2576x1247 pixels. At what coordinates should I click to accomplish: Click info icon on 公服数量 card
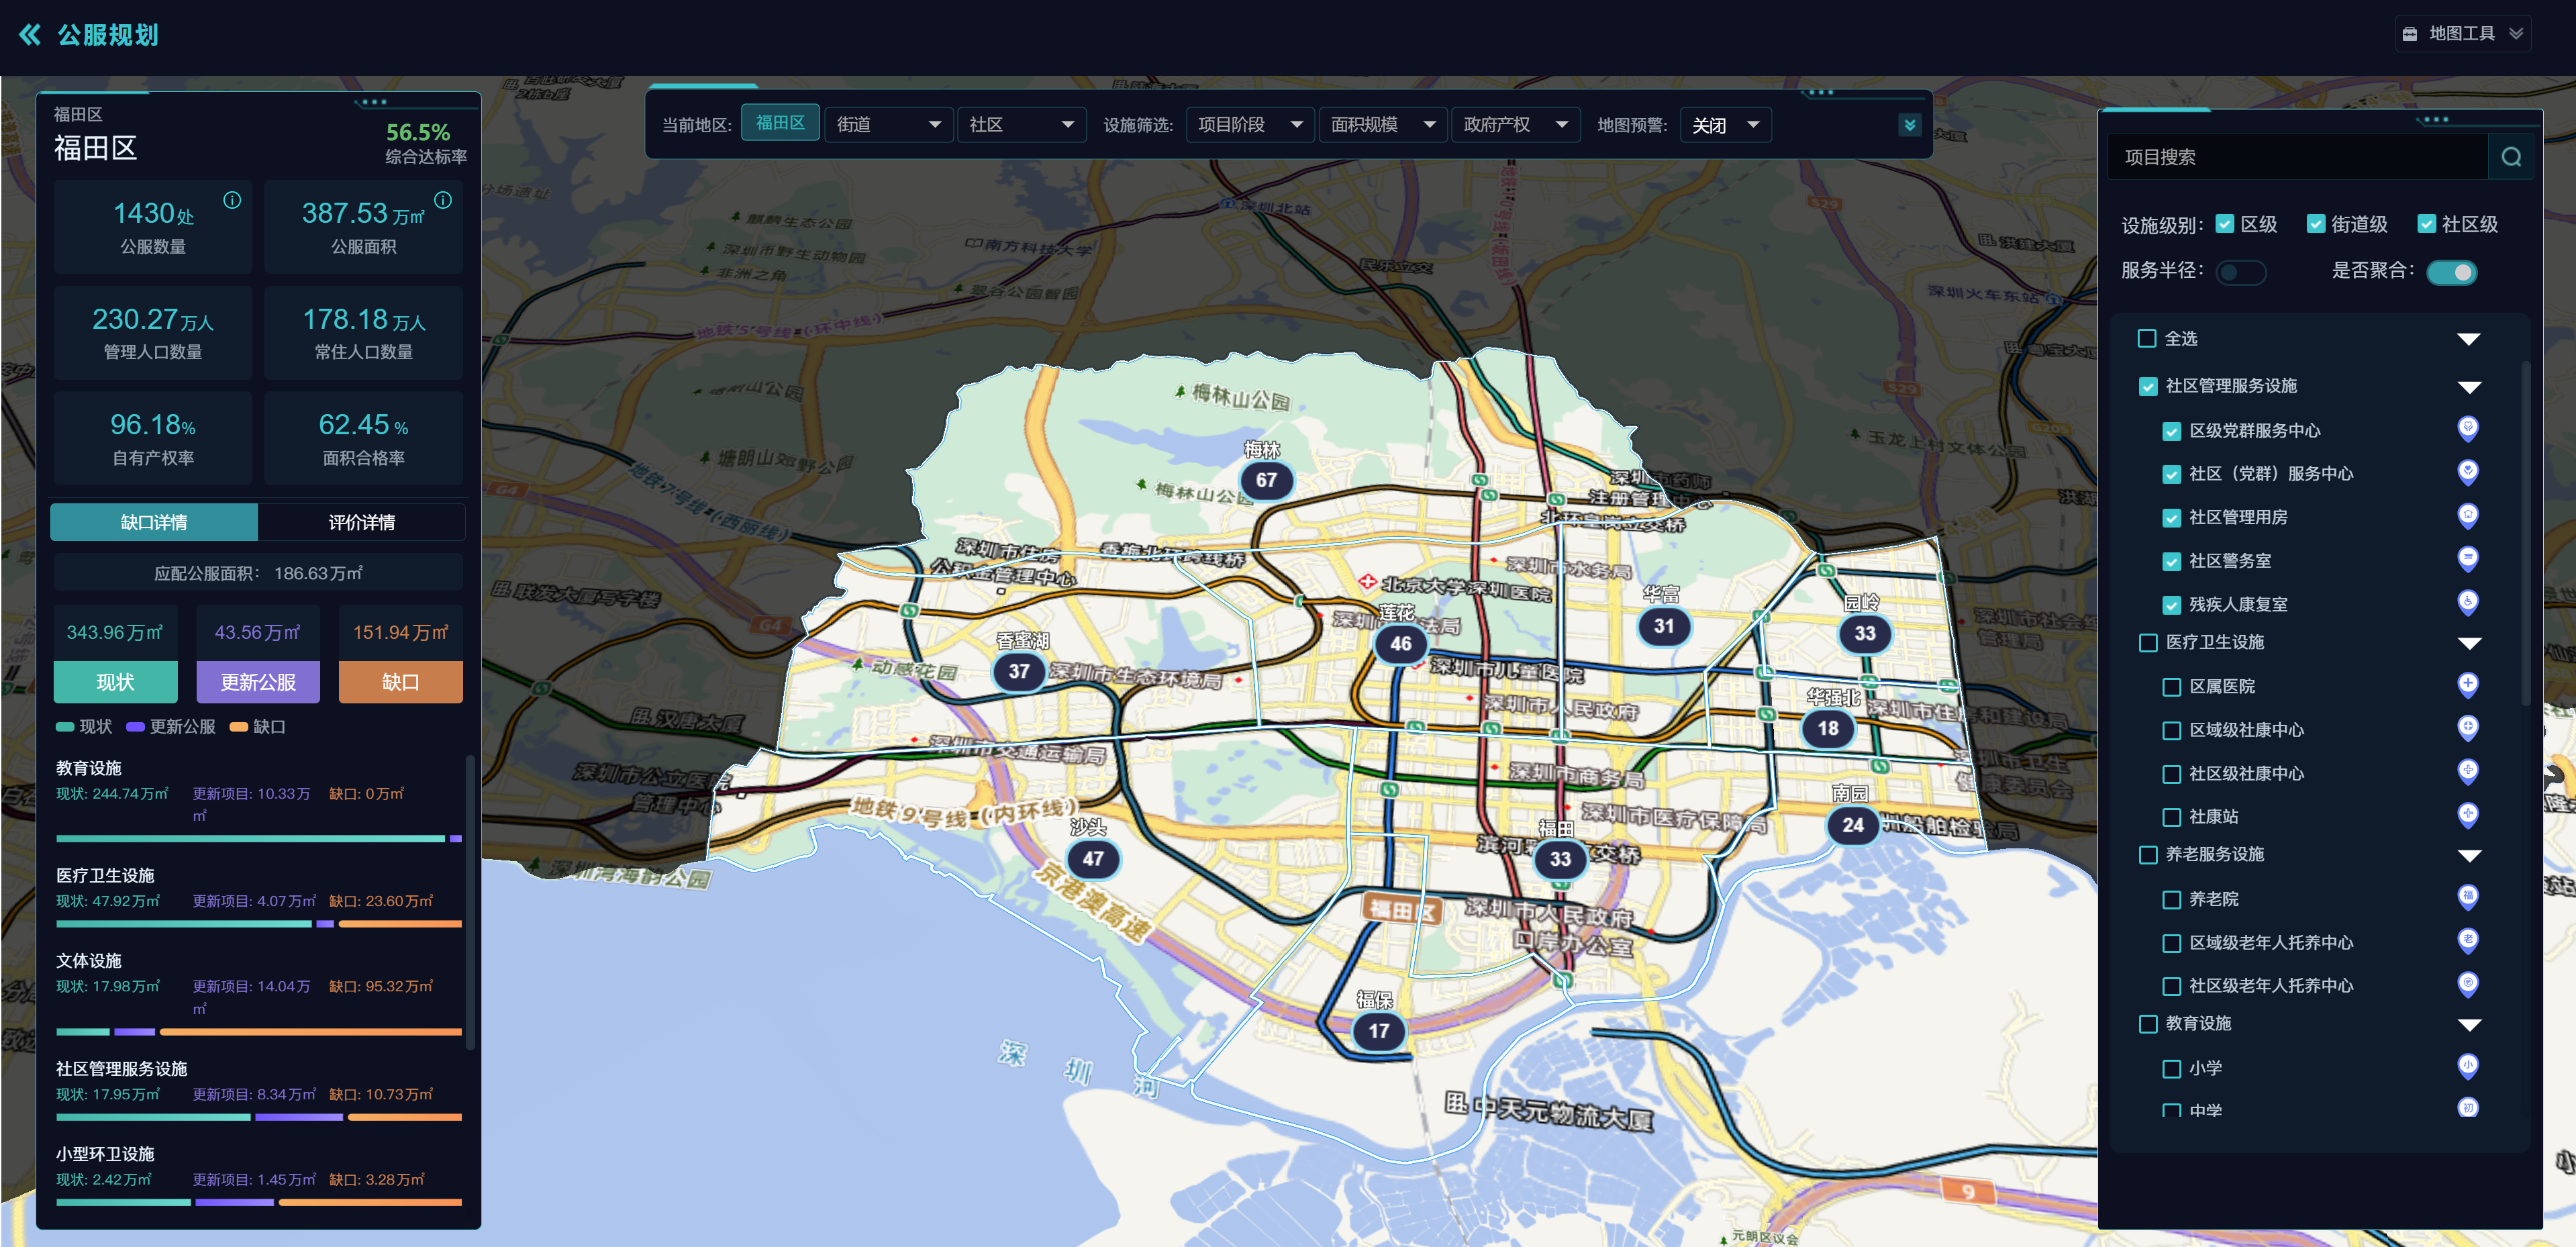click(x=232, y=200)
